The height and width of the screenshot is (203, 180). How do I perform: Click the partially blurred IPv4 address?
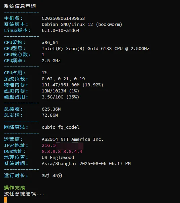[63, 146]
